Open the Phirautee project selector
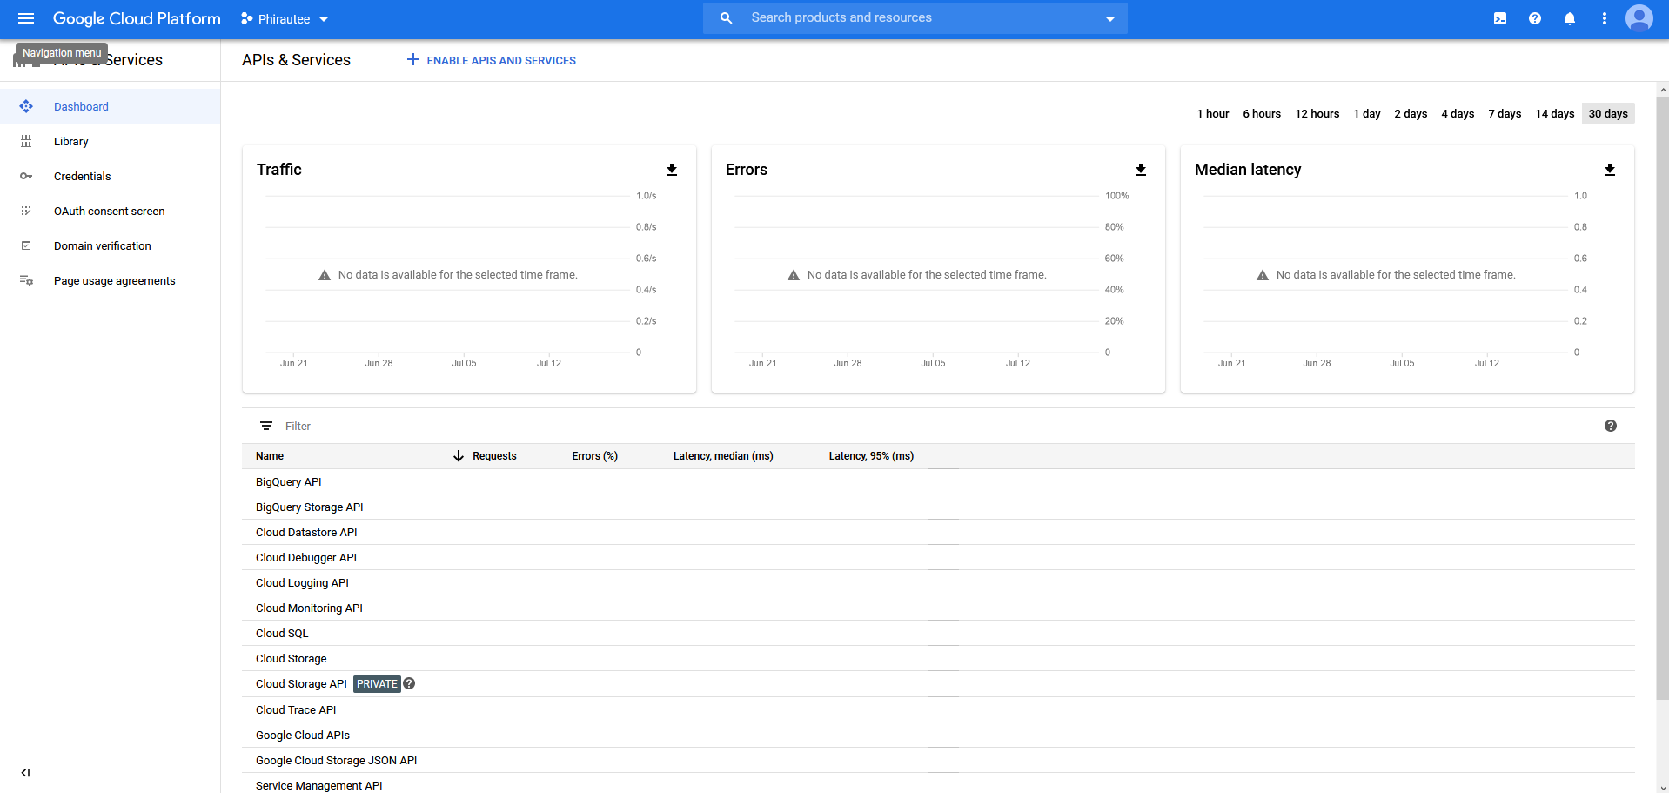This screenshot has width=1669, height=793. (x=285, y=19)
